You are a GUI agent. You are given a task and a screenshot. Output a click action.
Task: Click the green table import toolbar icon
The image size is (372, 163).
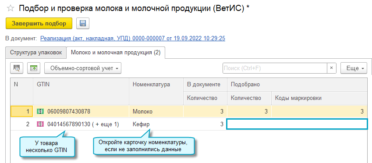[x=34, y=68]
